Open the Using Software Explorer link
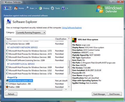Screen dimensions: 125x102 [72, 28]
